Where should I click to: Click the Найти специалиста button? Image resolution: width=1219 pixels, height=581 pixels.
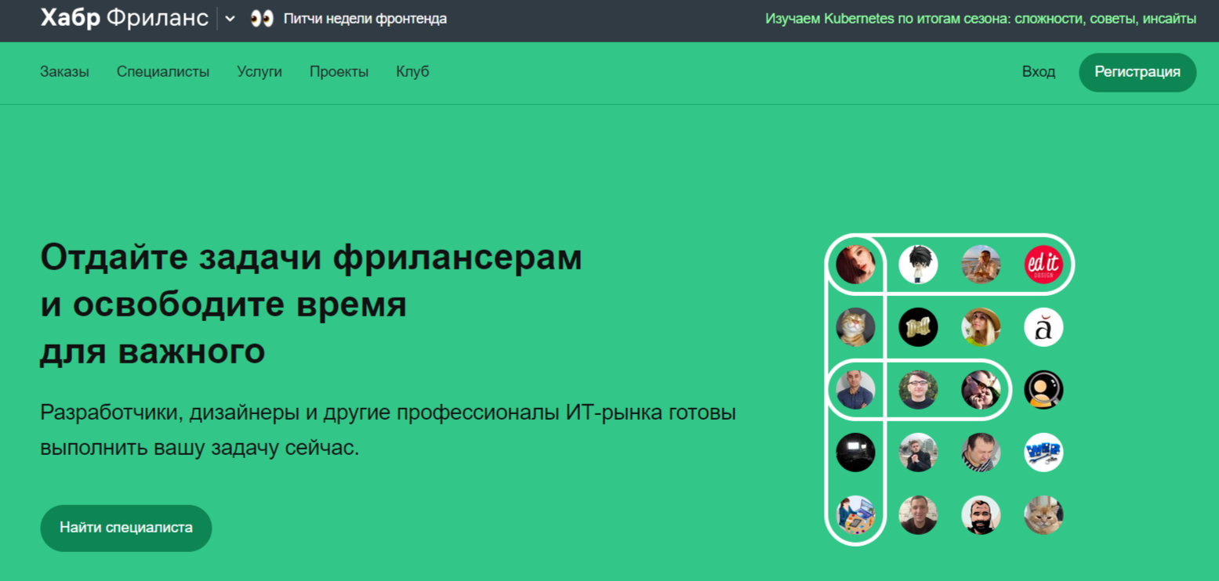[x=125, y=528]
